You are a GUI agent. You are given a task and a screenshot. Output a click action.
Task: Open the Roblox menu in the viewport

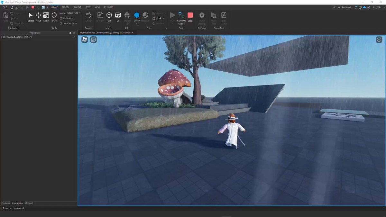click(x=85, y=40)
